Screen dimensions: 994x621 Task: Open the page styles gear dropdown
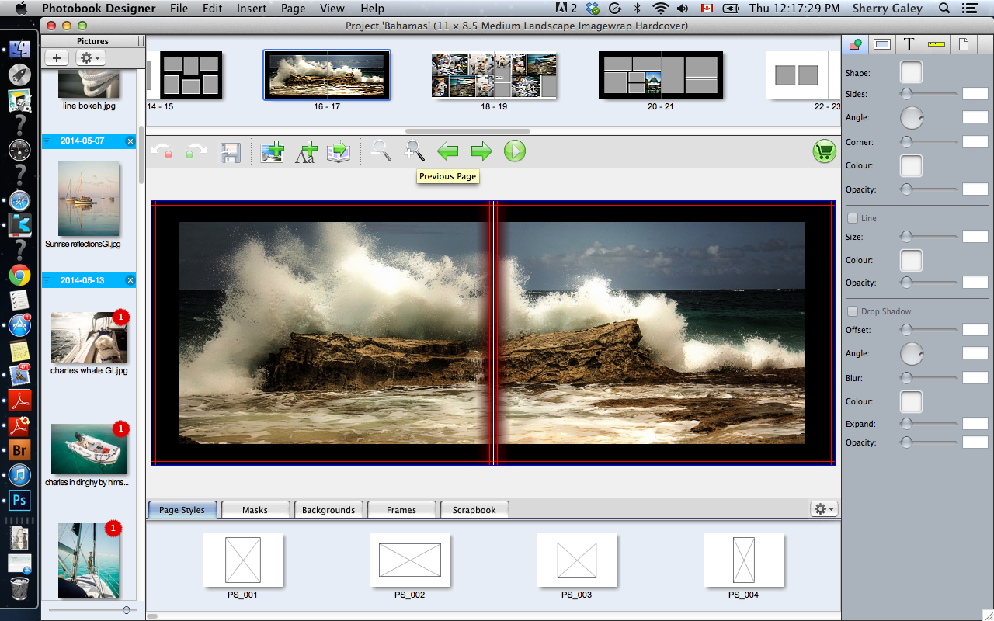823,508
